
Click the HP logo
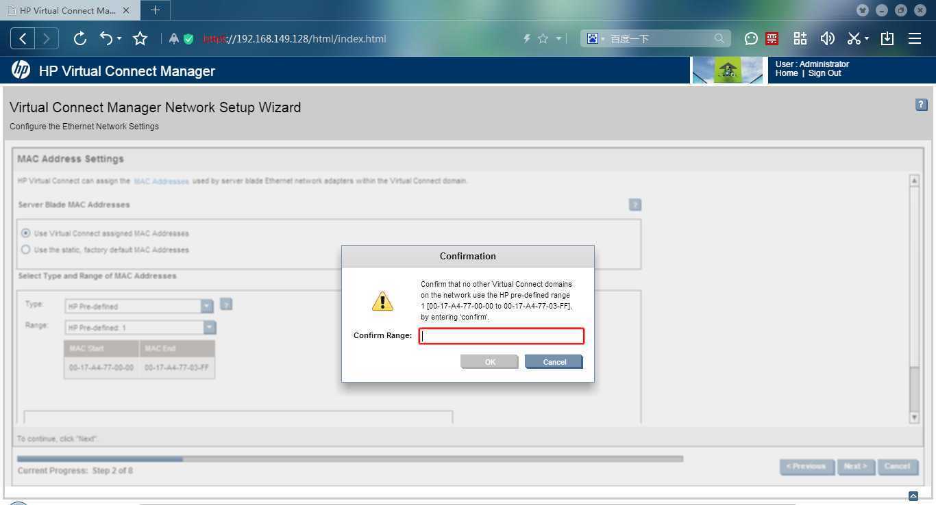pyautogui.click(x=21, y=70)
